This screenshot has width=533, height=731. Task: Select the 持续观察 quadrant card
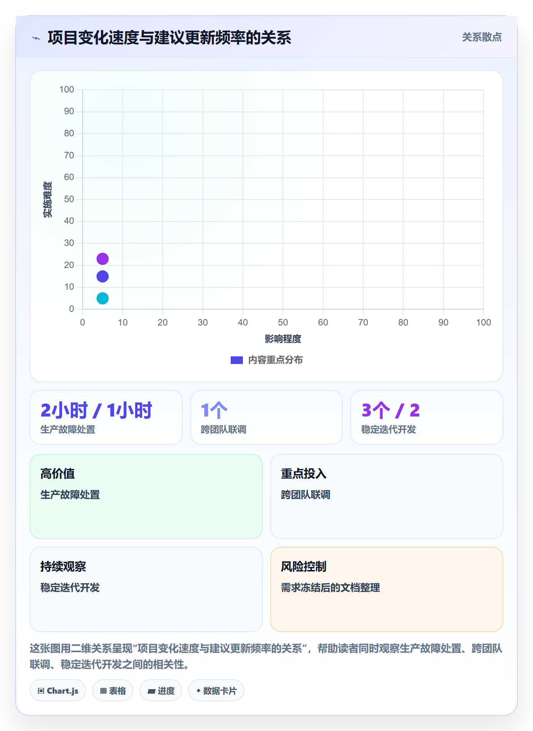(x=146, y=589)
